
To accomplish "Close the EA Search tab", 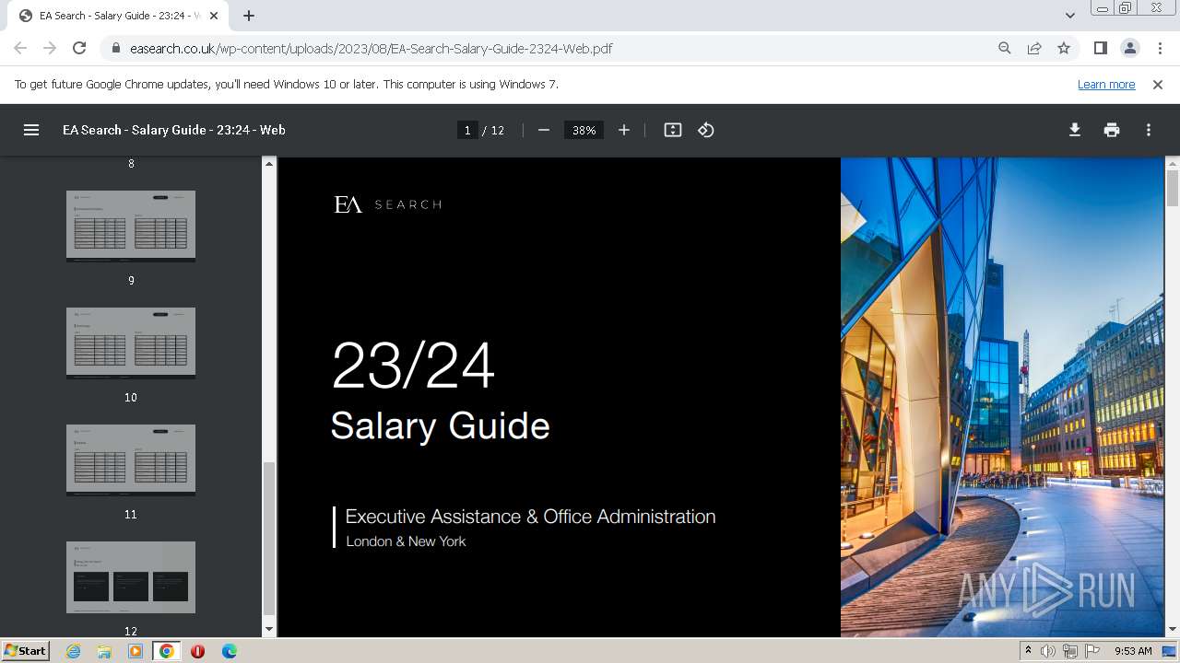I will 214,16.
